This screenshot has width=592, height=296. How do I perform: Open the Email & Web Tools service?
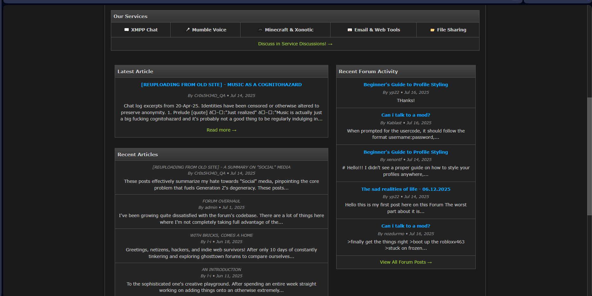[x=377, y=30]
